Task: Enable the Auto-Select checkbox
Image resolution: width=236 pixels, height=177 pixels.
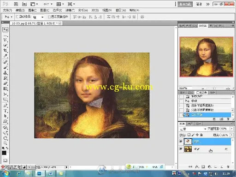Action: click(17, 17)
